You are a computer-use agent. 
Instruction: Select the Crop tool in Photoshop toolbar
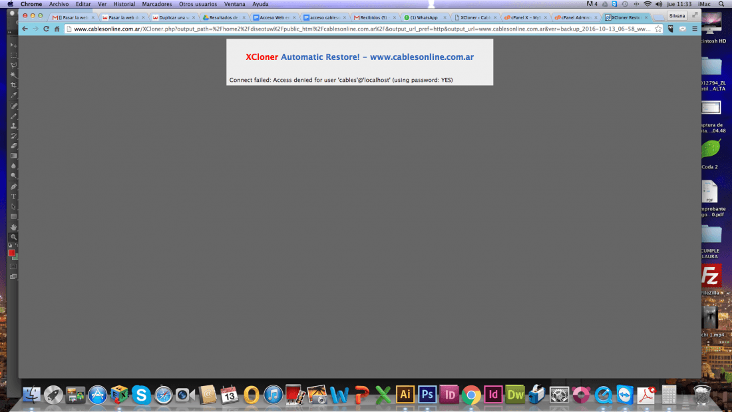[13, 85]
